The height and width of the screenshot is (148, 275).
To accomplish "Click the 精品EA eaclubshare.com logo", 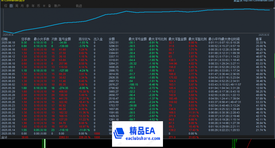I will 138,134.
